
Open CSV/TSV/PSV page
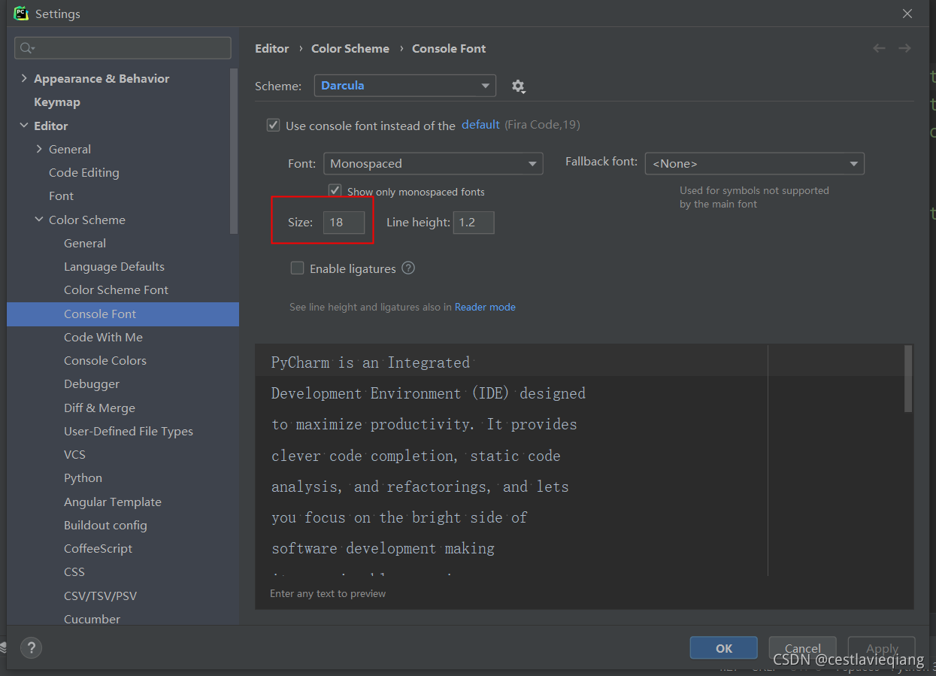click(x=100, y=596)
